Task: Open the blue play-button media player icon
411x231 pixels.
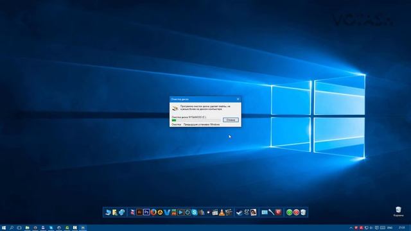Action: tap(180, 212)
